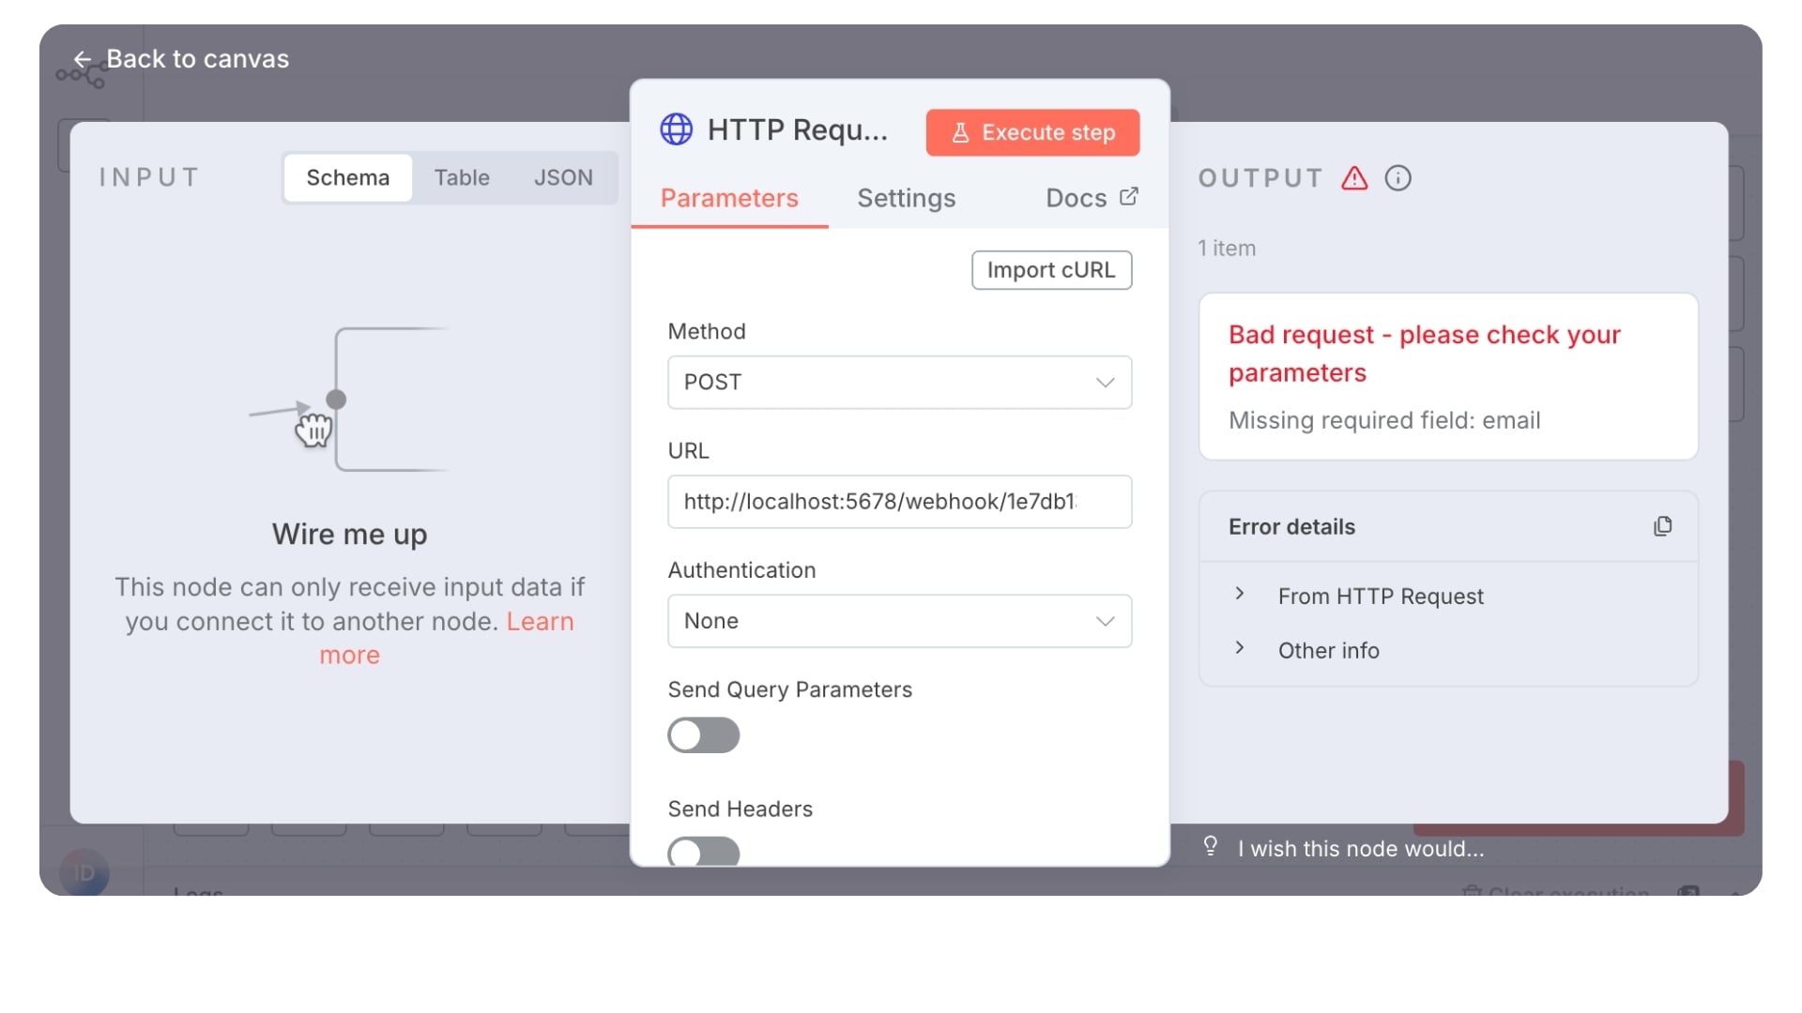Viewport: 1802px width, 1013px height.
Task: Open the Method dropdown showing POST
Action: coord(898,383)
